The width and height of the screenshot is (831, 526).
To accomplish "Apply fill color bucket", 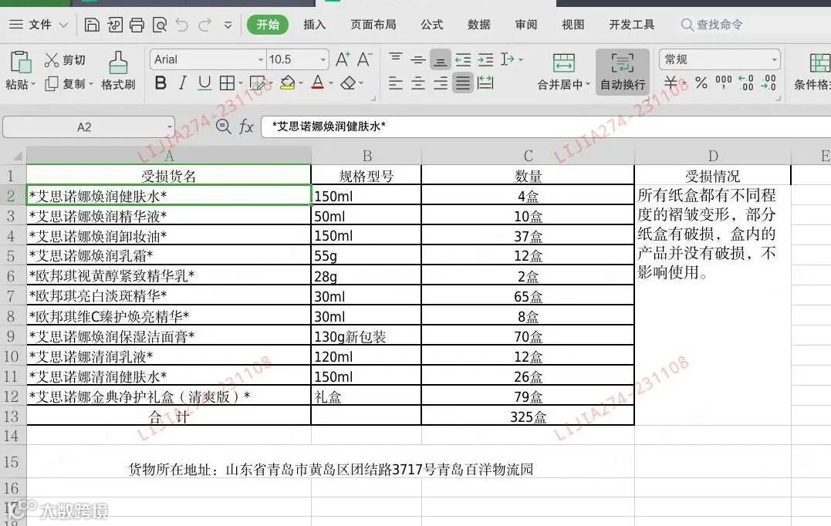I will (x=287, y=83).
